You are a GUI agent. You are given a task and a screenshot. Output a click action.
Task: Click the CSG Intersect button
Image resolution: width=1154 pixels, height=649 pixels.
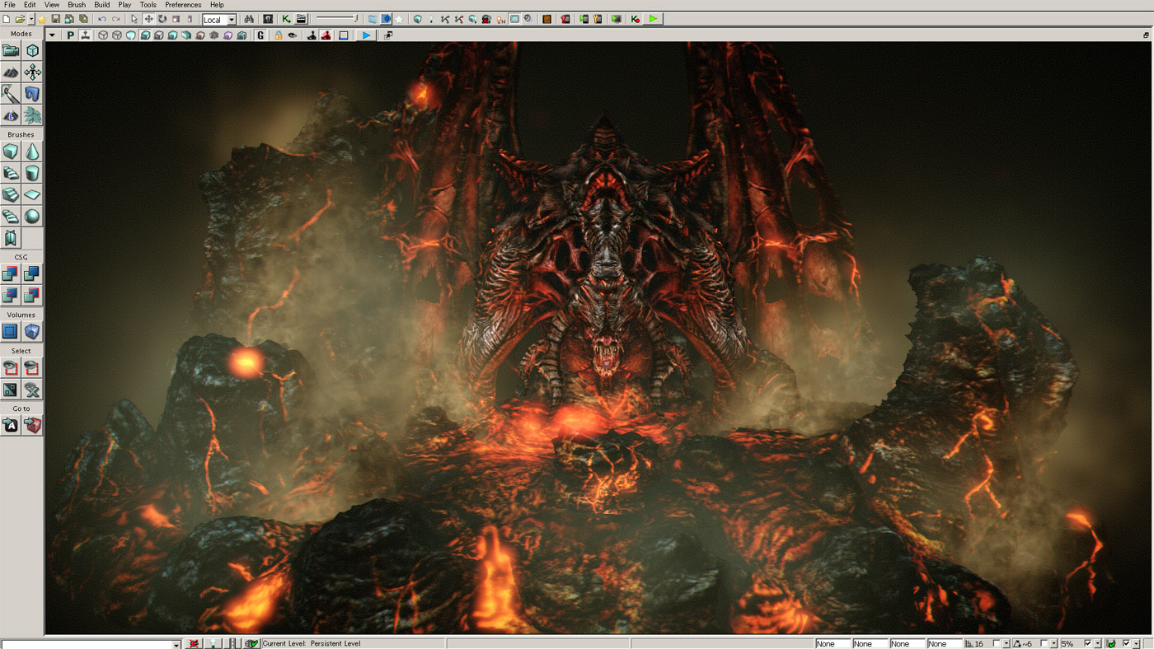[11, 295]
